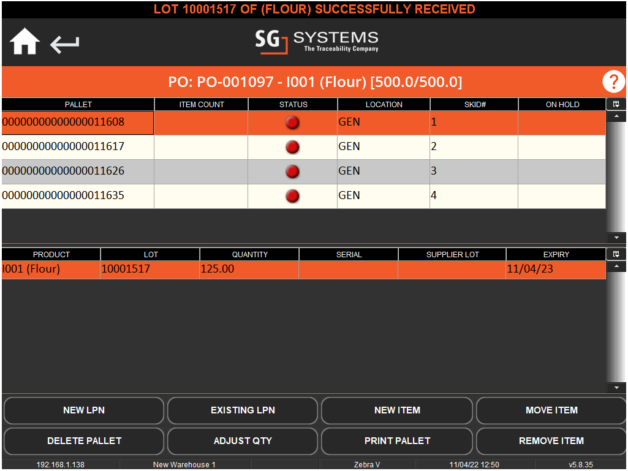Click the red status light on pallet 11608
The image size is (628, 471).
(292, 122)
